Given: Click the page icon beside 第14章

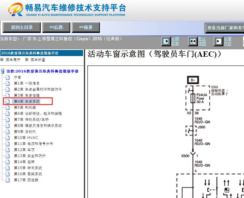Looking at the screenshot, I should pos(8,162).
